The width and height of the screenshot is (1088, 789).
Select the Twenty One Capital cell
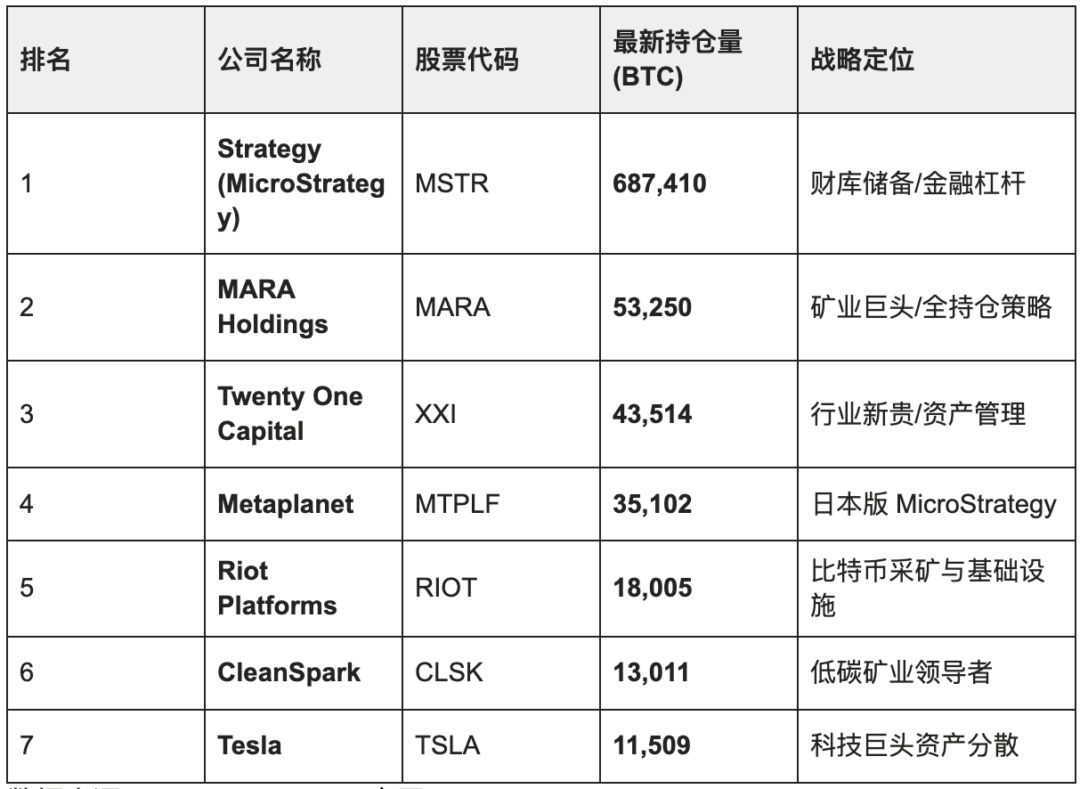point(289,413)
